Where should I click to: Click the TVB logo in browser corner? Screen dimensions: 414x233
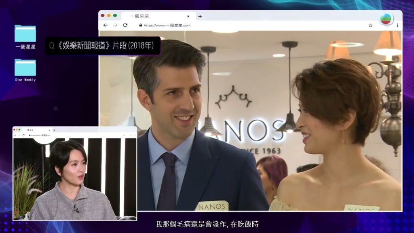pyautogui.click(x=386, y=19)
